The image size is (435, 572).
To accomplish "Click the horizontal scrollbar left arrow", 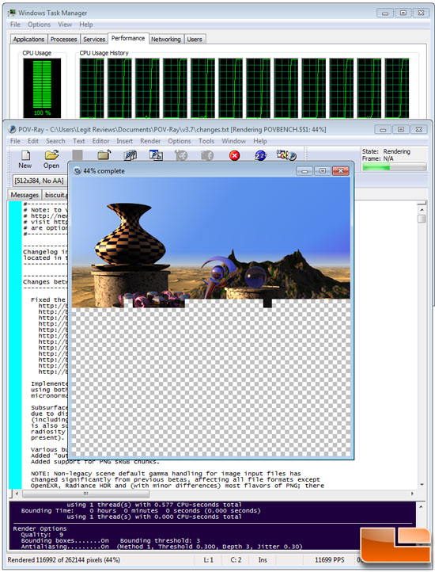I will [17, 494].
